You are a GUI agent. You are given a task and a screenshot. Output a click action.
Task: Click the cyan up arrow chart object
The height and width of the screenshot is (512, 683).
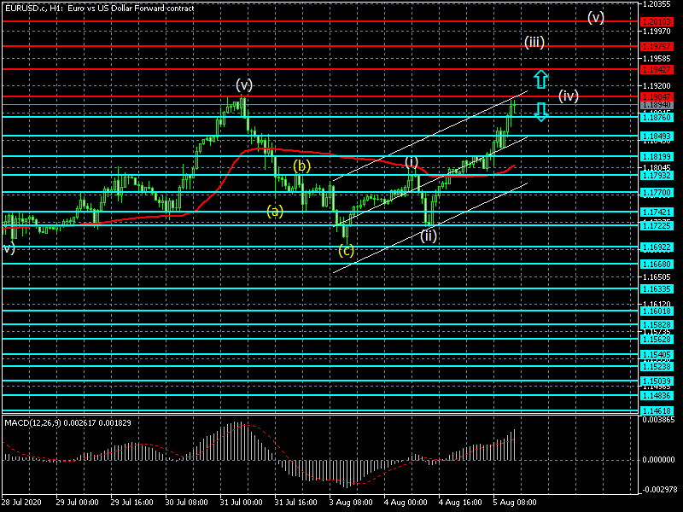click(x=540, y=79)
